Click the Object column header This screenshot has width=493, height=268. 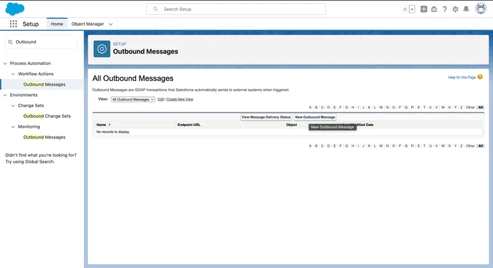pos(292,125)
